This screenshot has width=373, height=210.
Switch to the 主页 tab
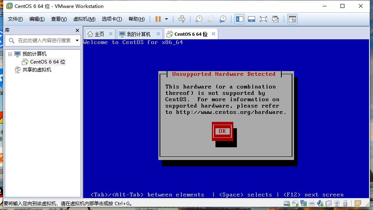click(100, 34)
